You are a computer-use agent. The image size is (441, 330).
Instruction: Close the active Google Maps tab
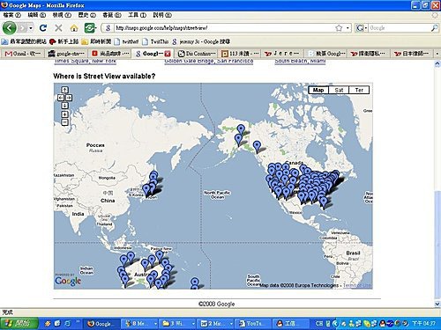tap(168, 54)
